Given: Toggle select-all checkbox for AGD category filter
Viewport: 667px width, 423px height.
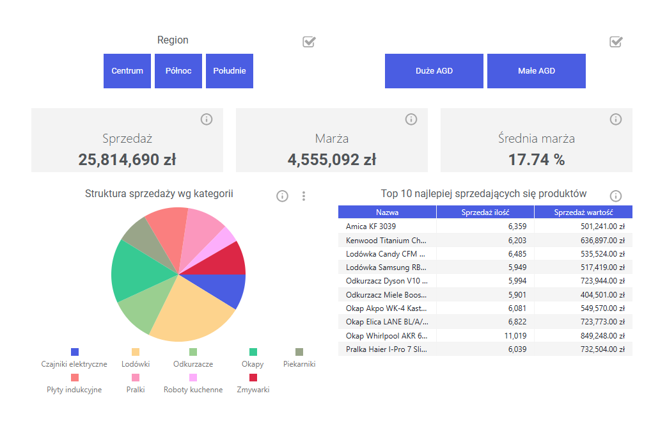Looking at the screenshot, I should point(616,42).
